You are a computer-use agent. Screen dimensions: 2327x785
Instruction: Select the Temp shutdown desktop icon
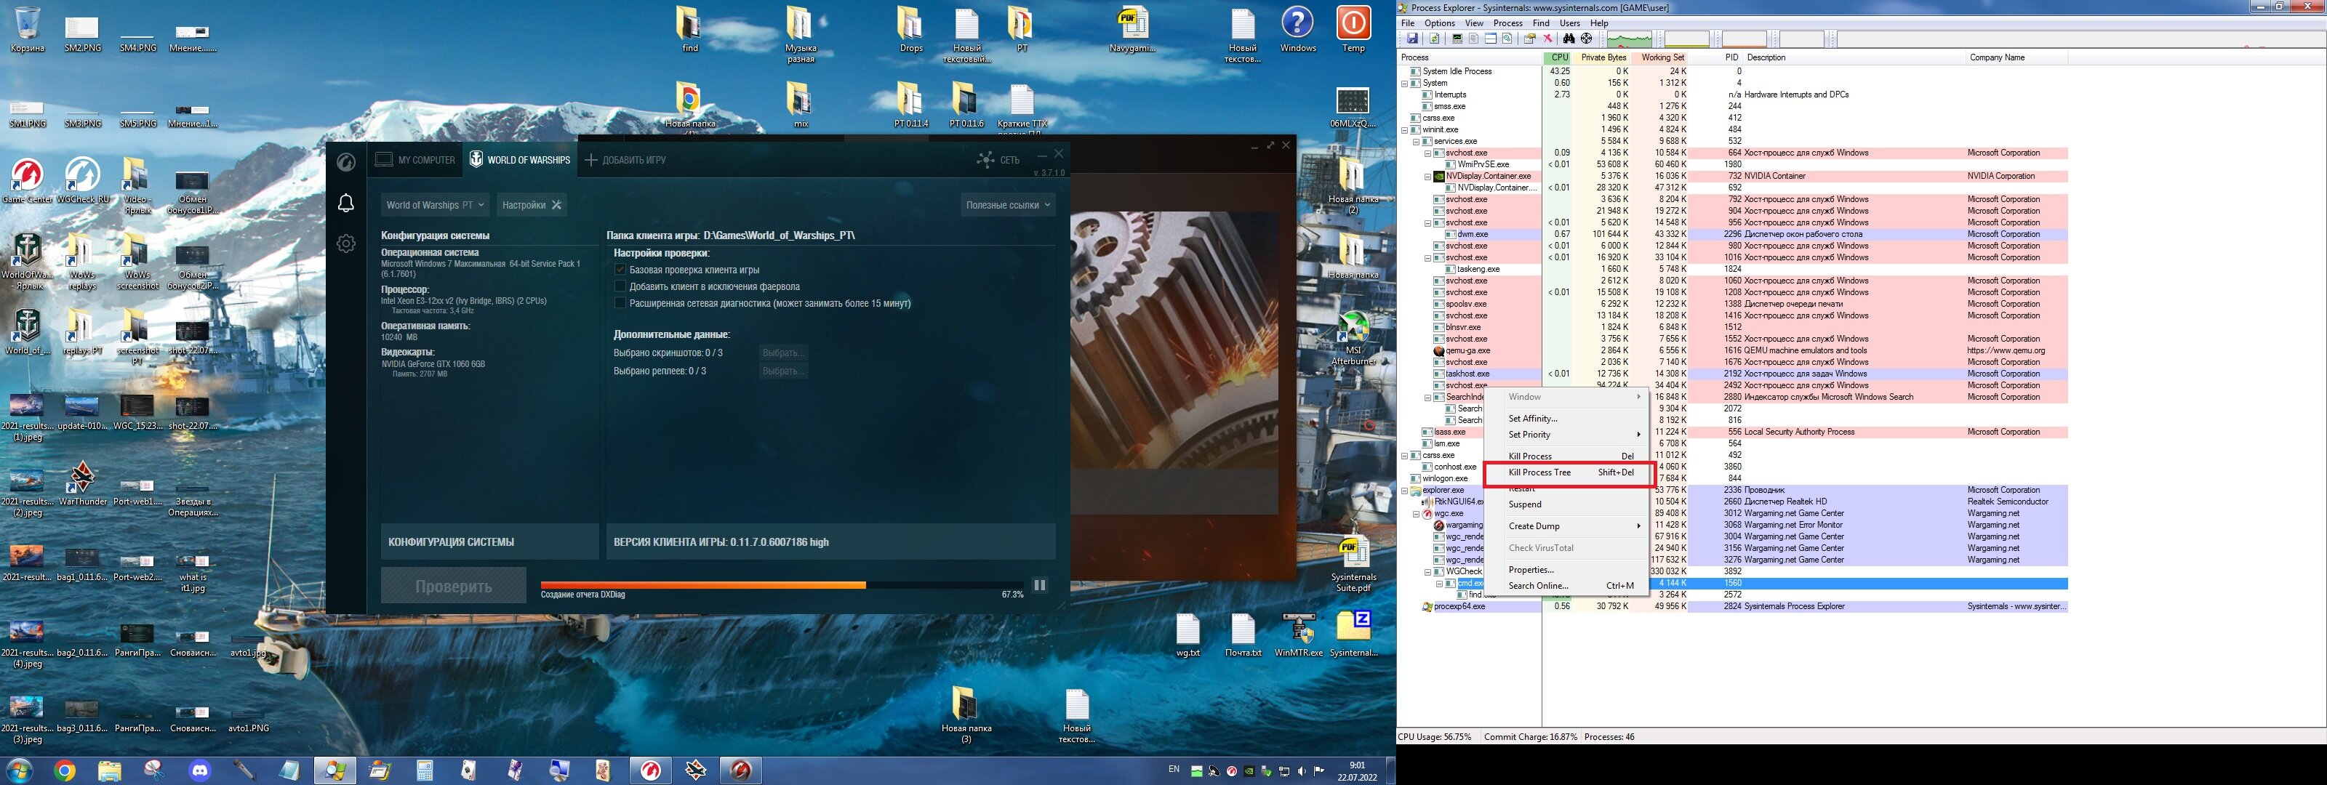tap(1353, 29)
